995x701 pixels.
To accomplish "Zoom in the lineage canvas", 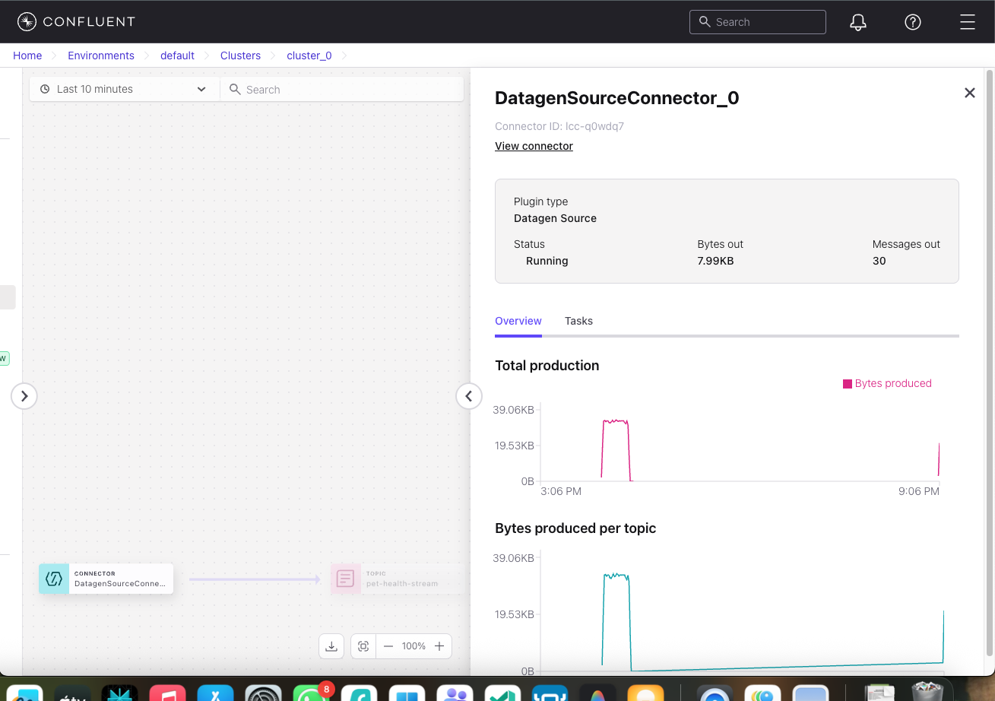I will pyautogui.click(x=439, y=646).
